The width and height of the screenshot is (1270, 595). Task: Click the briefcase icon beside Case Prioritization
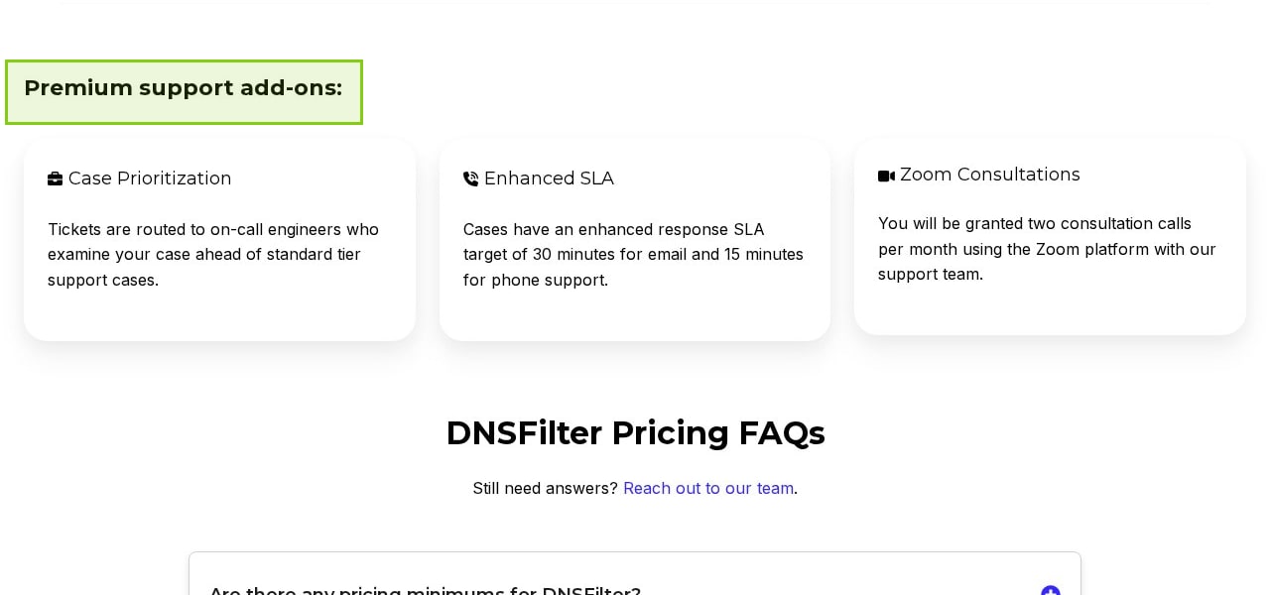(x=55, y=179)
